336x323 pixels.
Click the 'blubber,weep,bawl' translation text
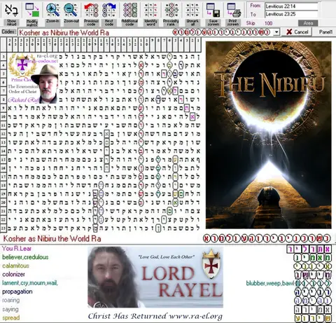click(x=271, y=283)
